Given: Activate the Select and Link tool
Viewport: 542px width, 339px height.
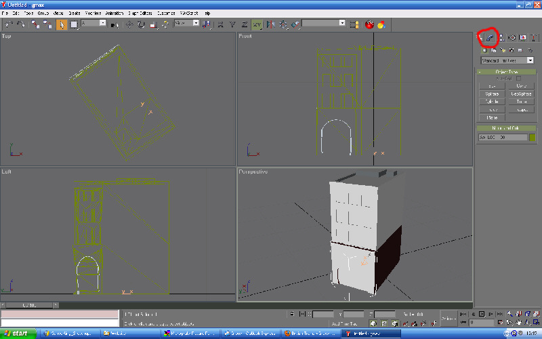Looking at the screenshot, I should (x=35, y=24).
